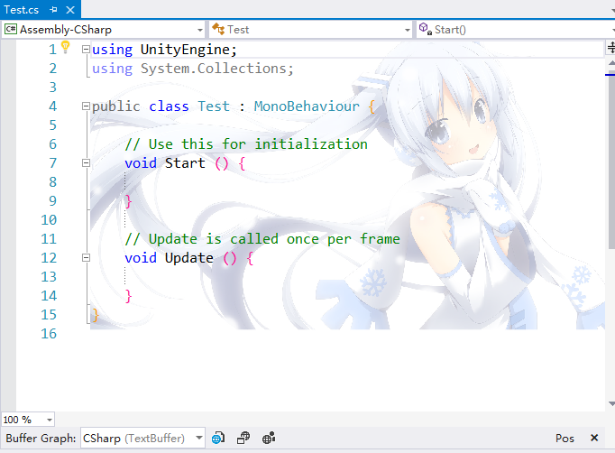Click the method icon beside Start()
This screenshot has width=615, height=453.
tap(425, 29)
